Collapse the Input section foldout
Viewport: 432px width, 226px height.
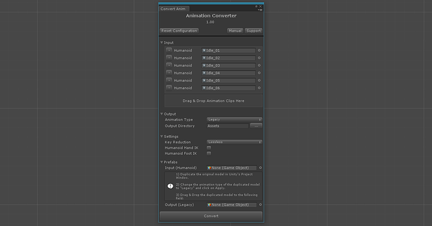point(162,42)
